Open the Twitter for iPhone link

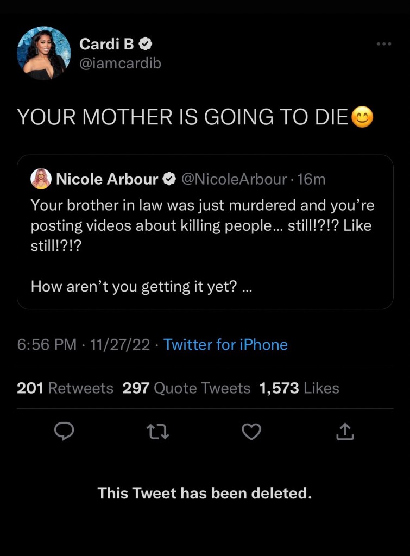[x=225, y=344]
